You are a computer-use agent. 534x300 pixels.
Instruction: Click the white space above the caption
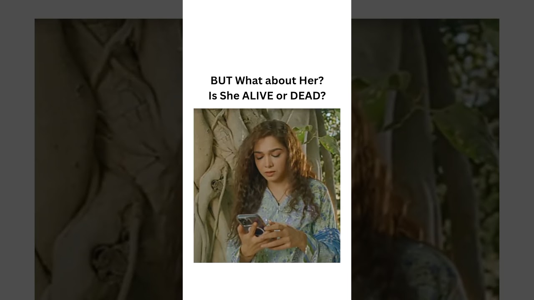tap(267, 35)
